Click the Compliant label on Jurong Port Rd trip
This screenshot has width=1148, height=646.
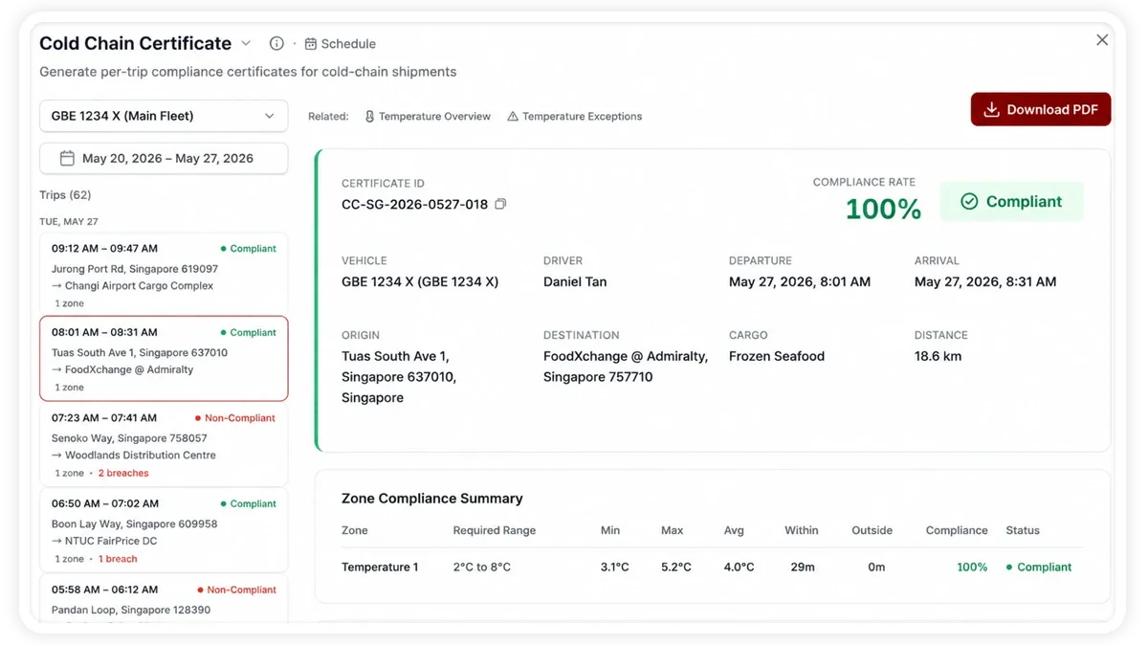[248, 248]
